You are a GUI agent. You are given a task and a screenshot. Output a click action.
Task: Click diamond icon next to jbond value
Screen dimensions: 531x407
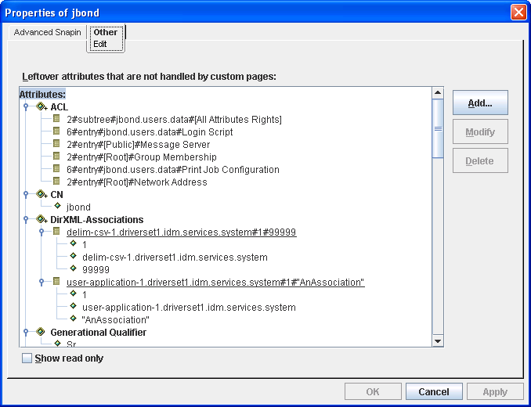pyautogui.click(x=57, y=206)
